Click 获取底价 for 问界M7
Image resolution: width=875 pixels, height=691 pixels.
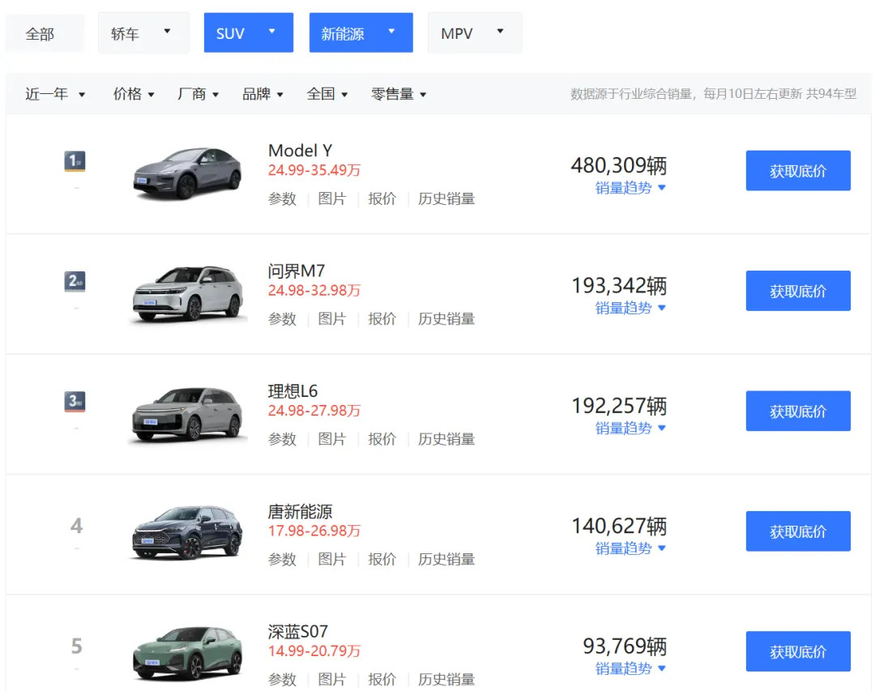(798, 291)
